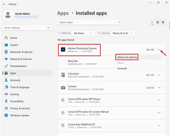Open Time & language settings

[x=27, y=87]
